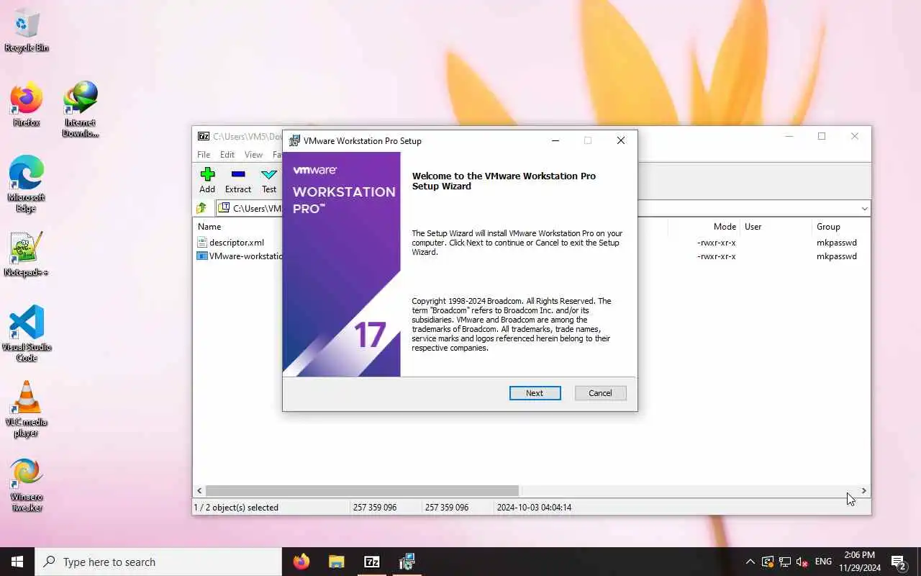Click mkpasswd group in the VMware-workstation row
The height and width of the screenshot is (576, 921).
[837, 256]
